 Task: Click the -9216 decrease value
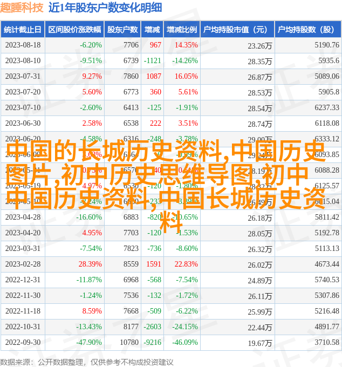pyautogui.click(x=153, y=343)
